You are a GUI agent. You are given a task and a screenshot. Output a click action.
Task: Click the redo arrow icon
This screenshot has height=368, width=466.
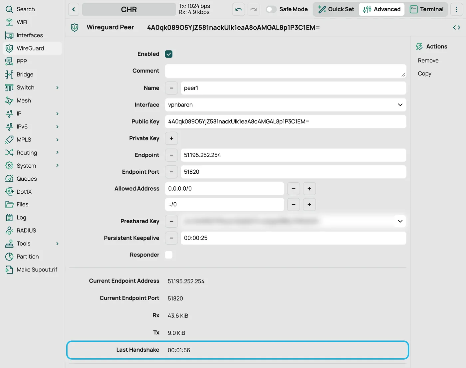[254, 9]
